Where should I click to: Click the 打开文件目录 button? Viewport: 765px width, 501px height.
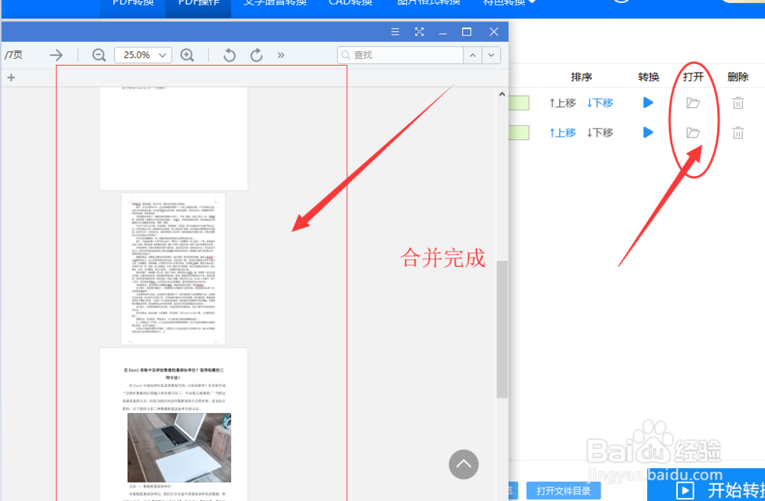(563, 490)
